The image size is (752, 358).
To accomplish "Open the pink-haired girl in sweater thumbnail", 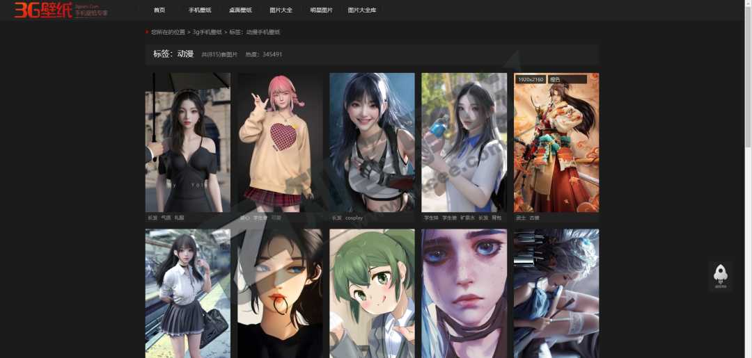I will [x=280, y=143].
